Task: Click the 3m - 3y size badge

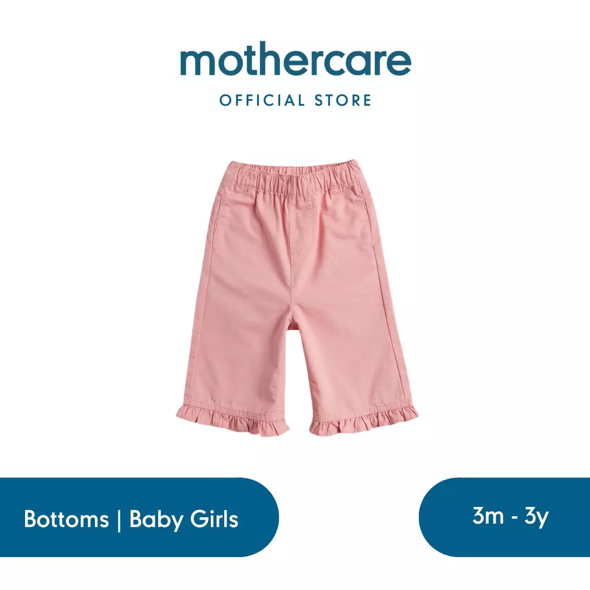Action: (504, 517)
